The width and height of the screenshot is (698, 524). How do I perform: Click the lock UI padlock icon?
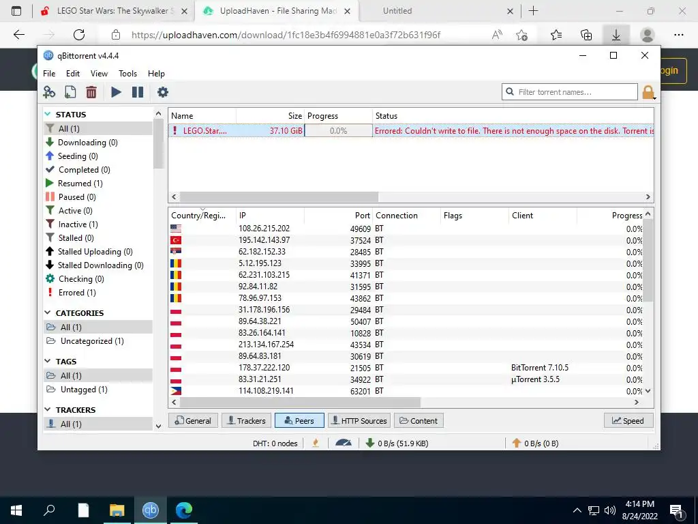(648, 92)
